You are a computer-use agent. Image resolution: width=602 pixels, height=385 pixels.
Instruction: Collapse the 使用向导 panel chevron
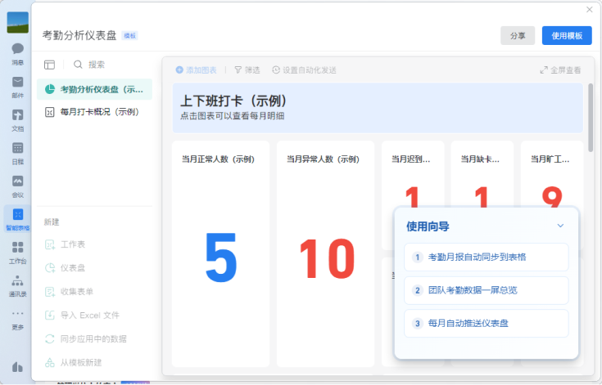pos(560,226)
